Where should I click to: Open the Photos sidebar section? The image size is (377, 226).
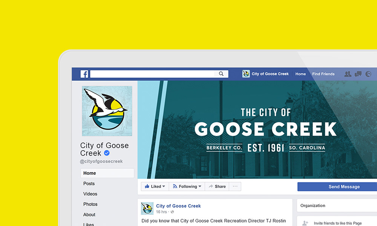pyautogui.click(x=90, y=204)
